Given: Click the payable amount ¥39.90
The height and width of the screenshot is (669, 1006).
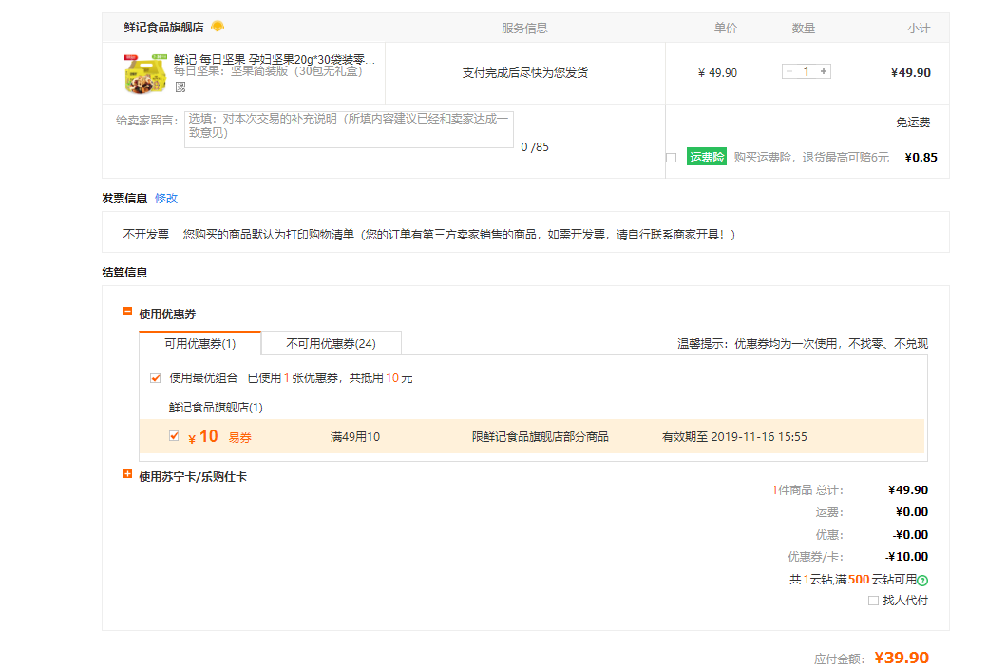Looking at the screenshot, I should pos(902,658).
